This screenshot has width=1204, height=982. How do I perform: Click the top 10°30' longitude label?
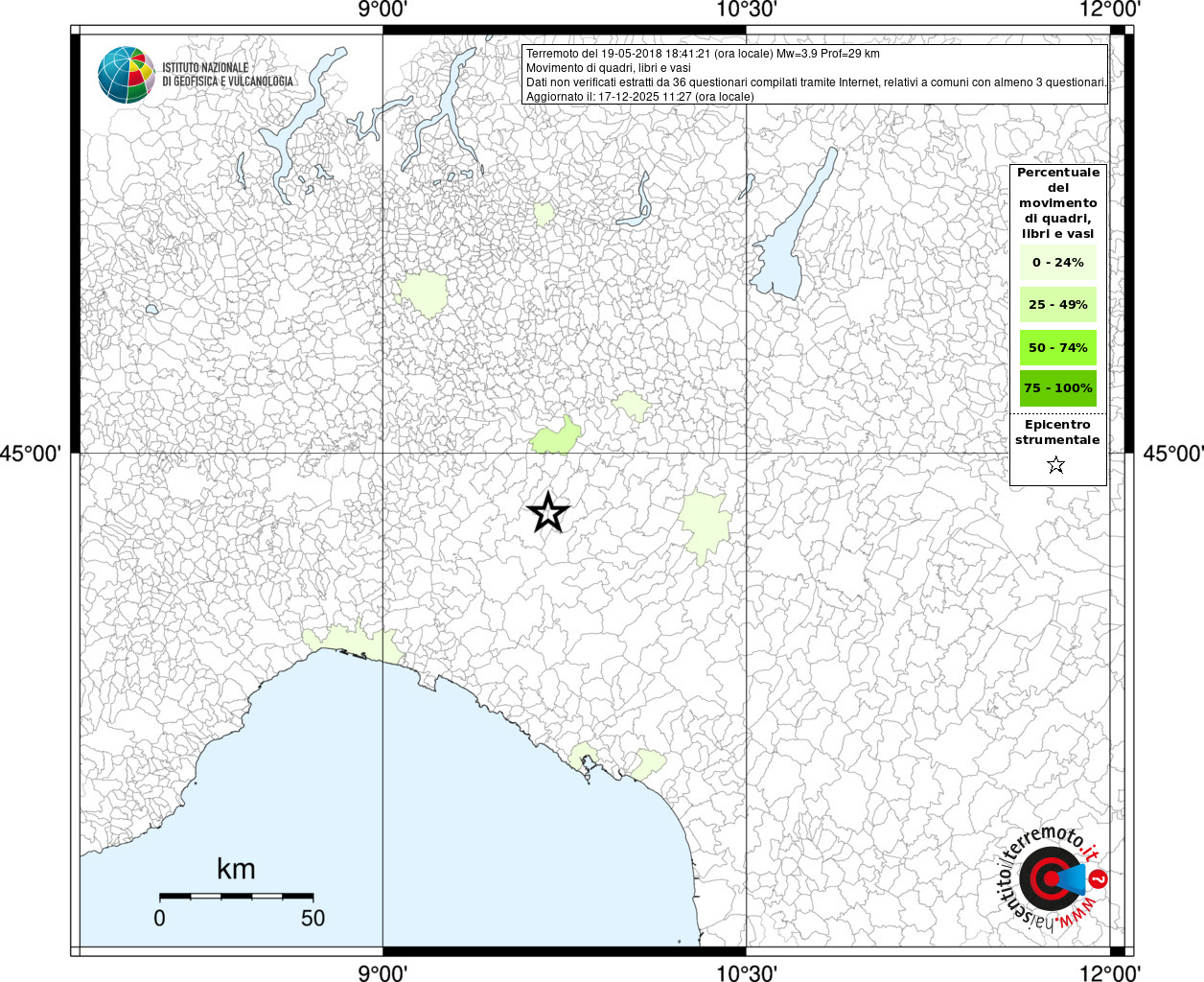coord(746,10)
